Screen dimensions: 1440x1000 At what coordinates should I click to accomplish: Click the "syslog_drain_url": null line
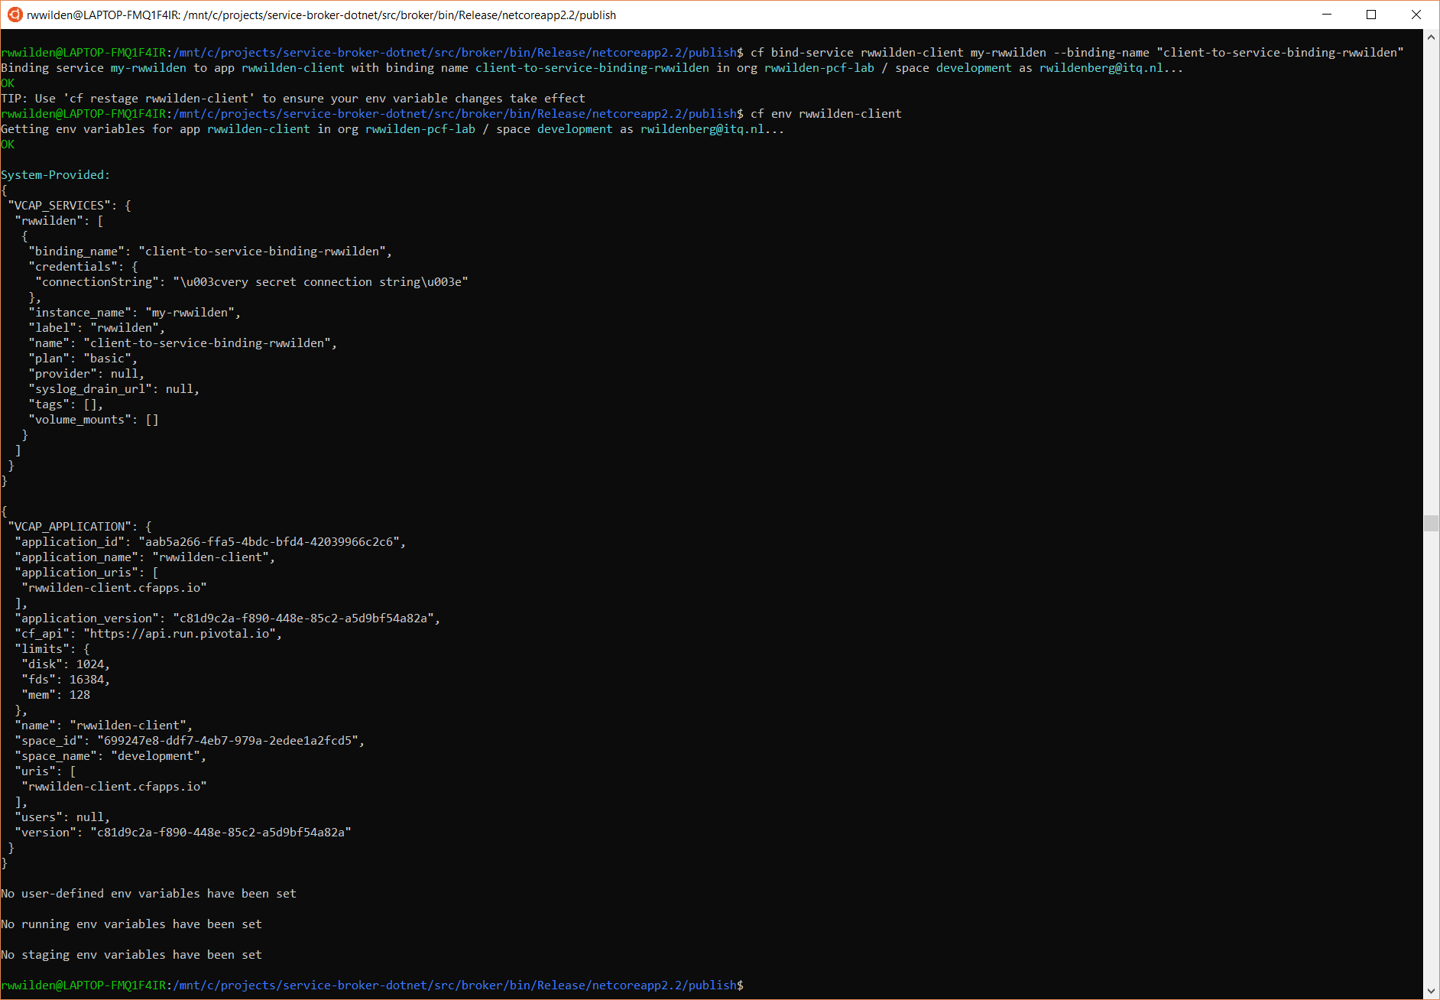point(114,389)
